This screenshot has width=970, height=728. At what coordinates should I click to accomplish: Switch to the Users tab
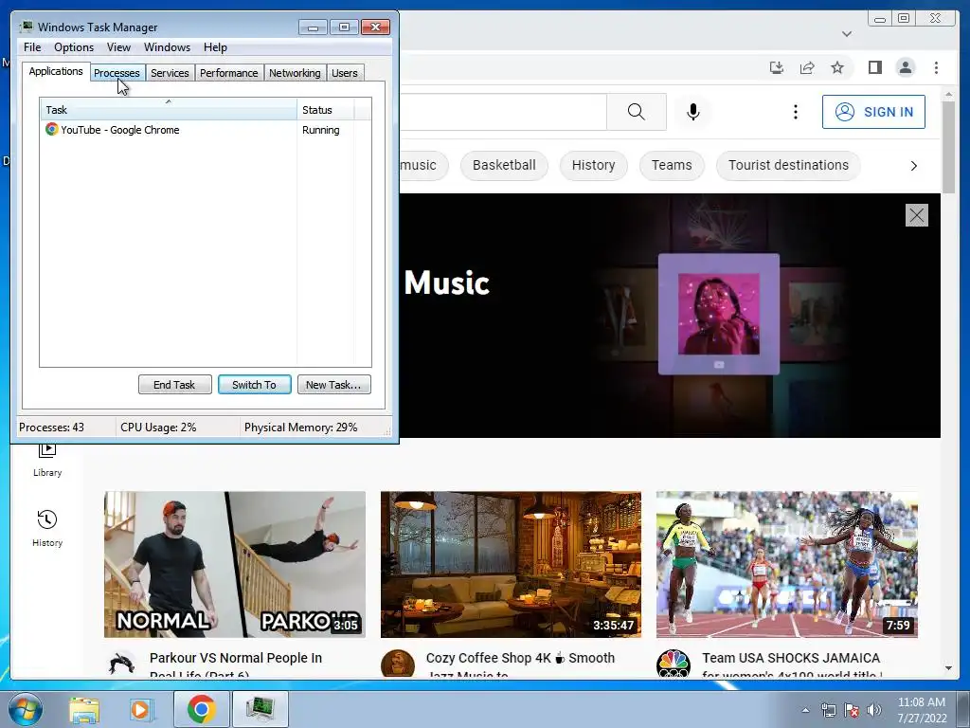click(x=344, y=73)
